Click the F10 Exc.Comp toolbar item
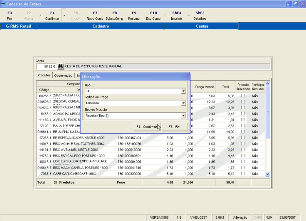This screenshot has height=221, width=306. pos(153,16)
